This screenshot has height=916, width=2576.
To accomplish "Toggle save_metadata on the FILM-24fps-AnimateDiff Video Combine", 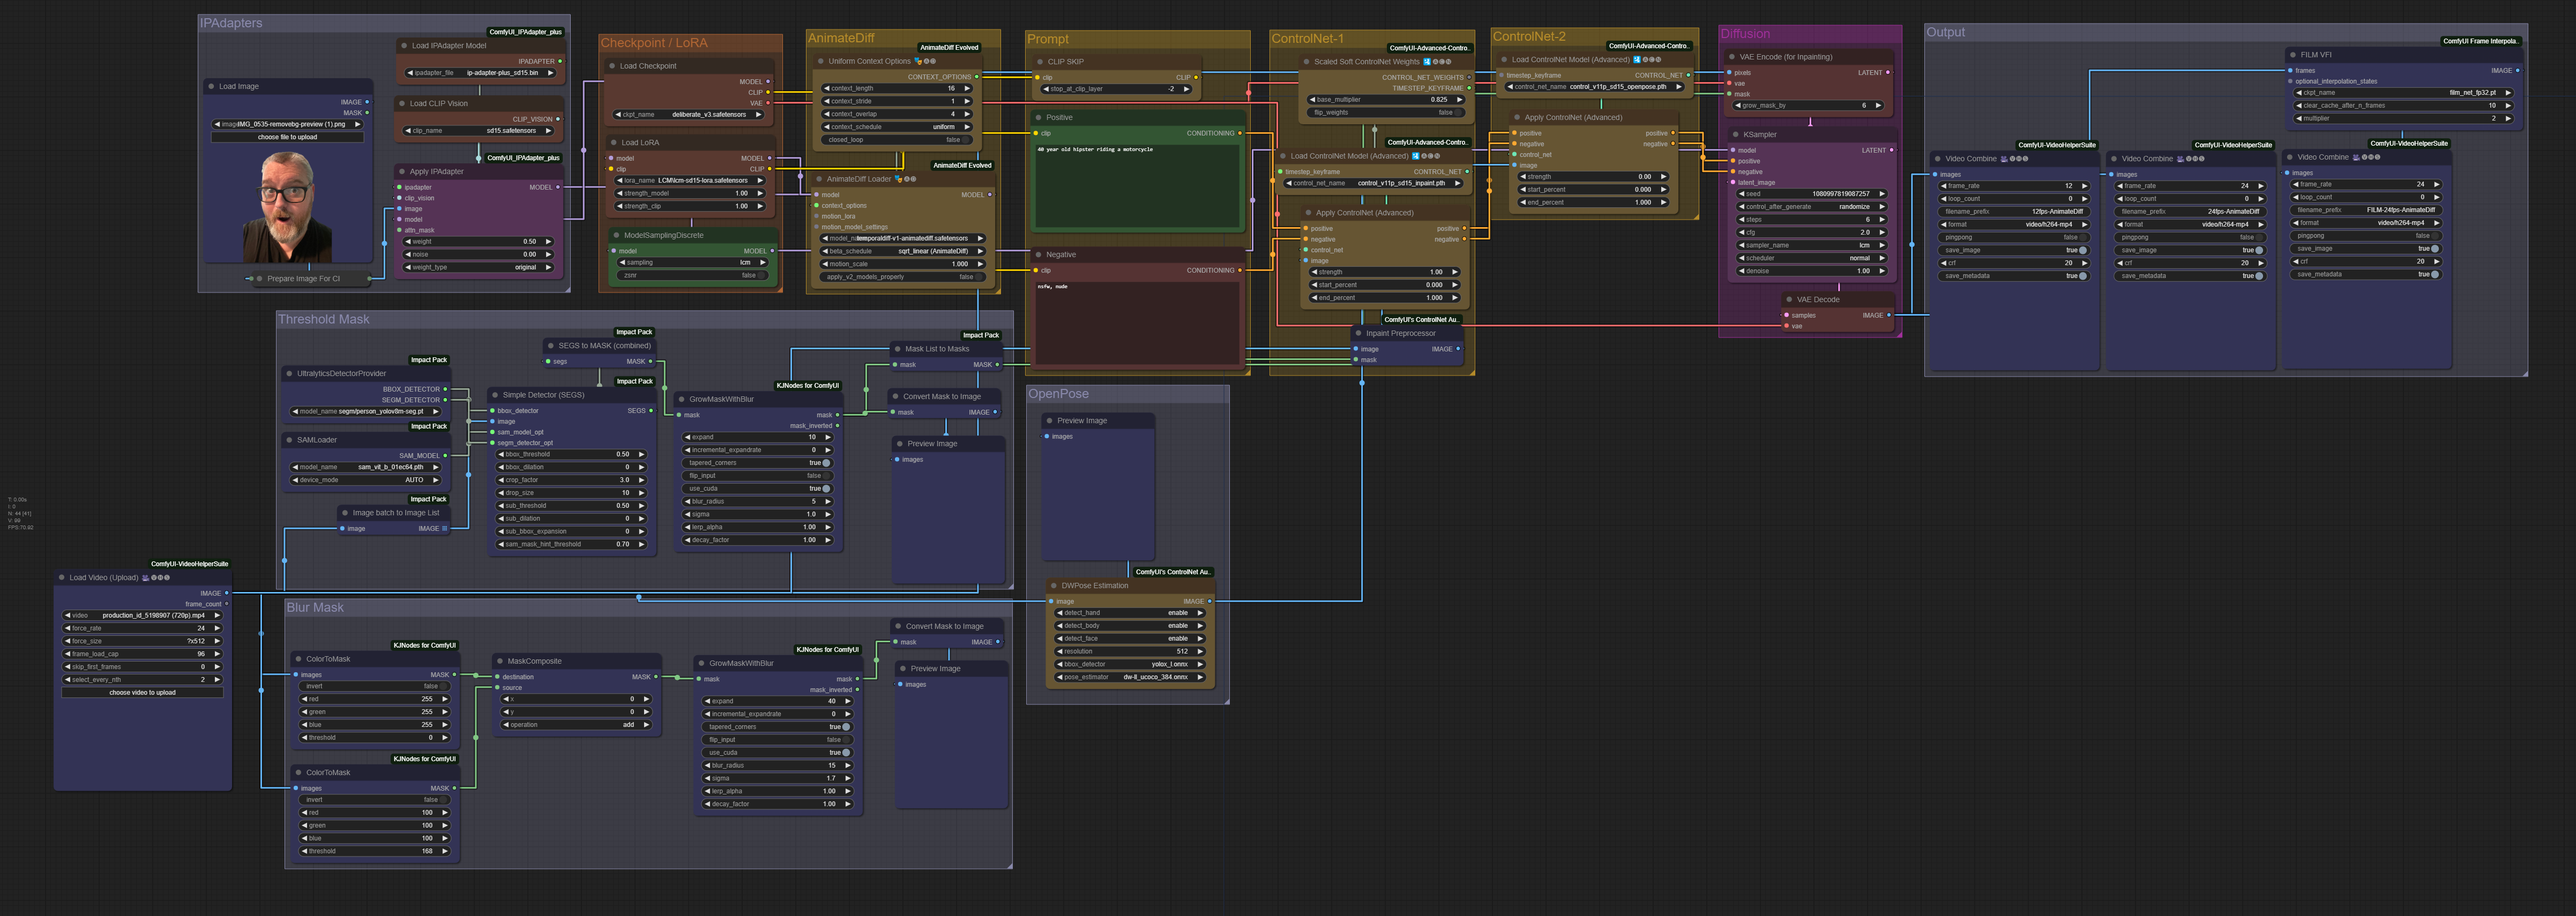I will click(x=2365, y=274).
